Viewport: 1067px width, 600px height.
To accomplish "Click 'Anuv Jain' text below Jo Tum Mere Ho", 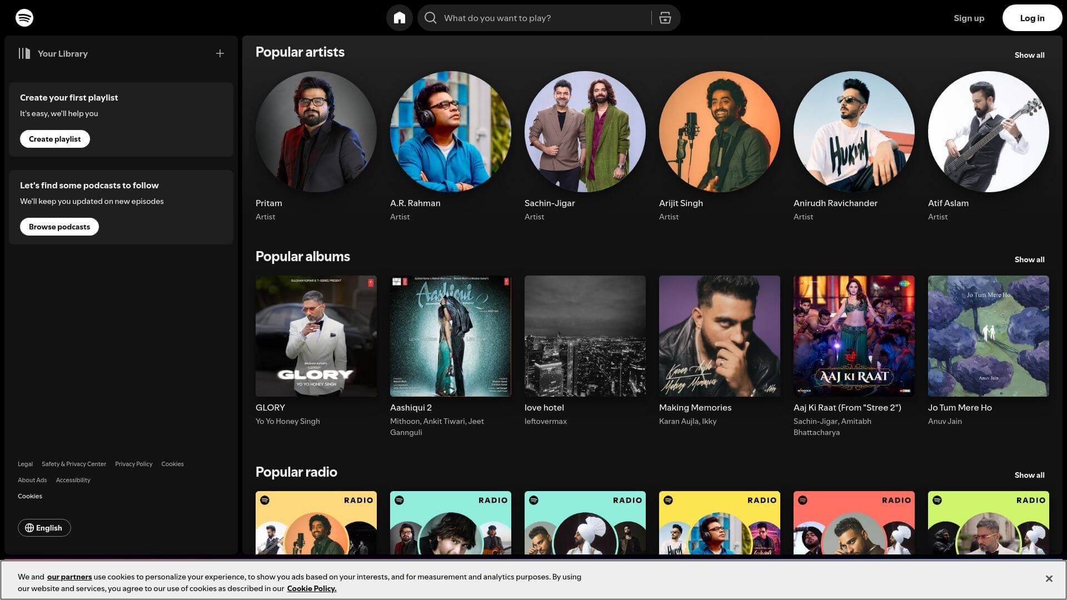I will point(945,421).
